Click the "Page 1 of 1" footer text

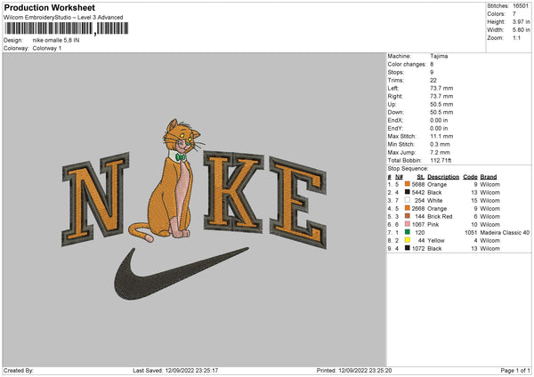coord(515,370)
